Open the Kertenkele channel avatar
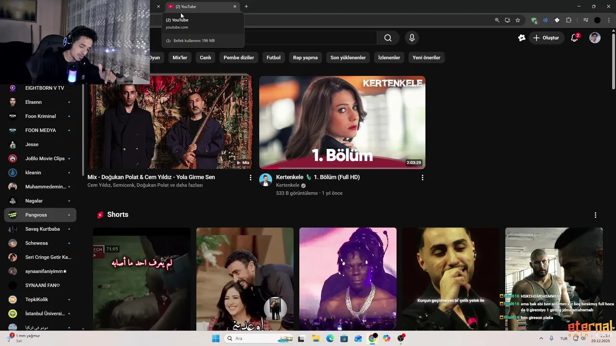 [x=266, y=180]
